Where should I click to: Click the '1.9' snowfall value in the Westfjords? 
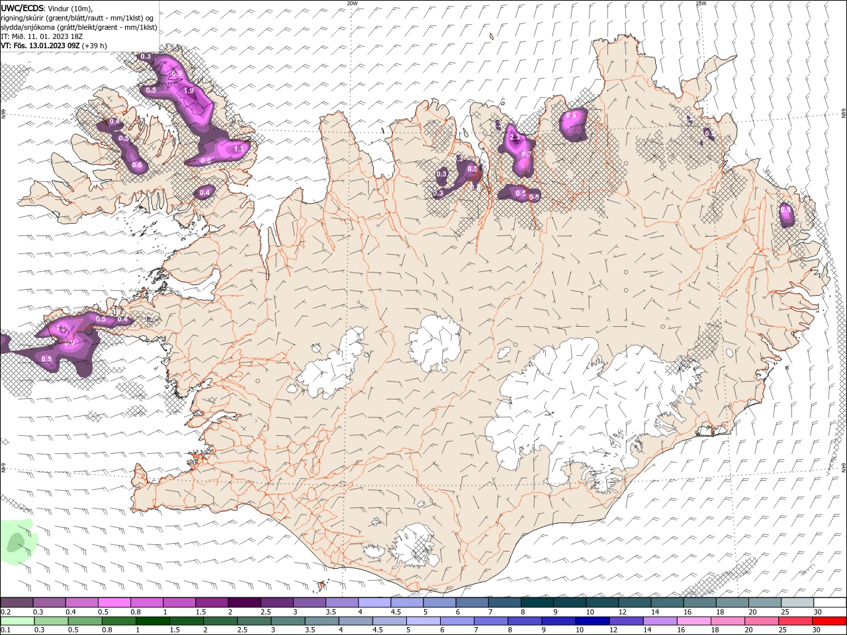(189, 91)
